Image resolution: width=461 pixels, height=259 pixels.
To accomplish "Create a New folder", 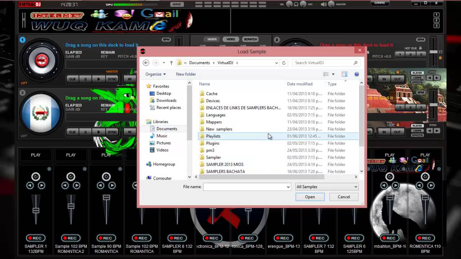I will pos(186,74).
